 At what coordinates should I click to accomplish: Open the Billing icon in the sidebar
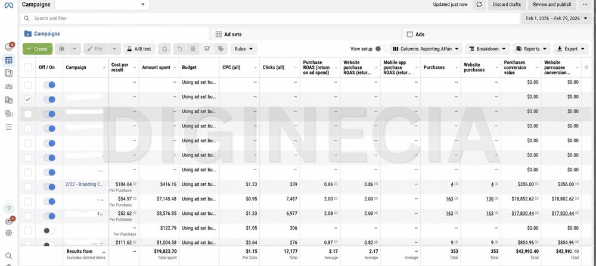9,100
